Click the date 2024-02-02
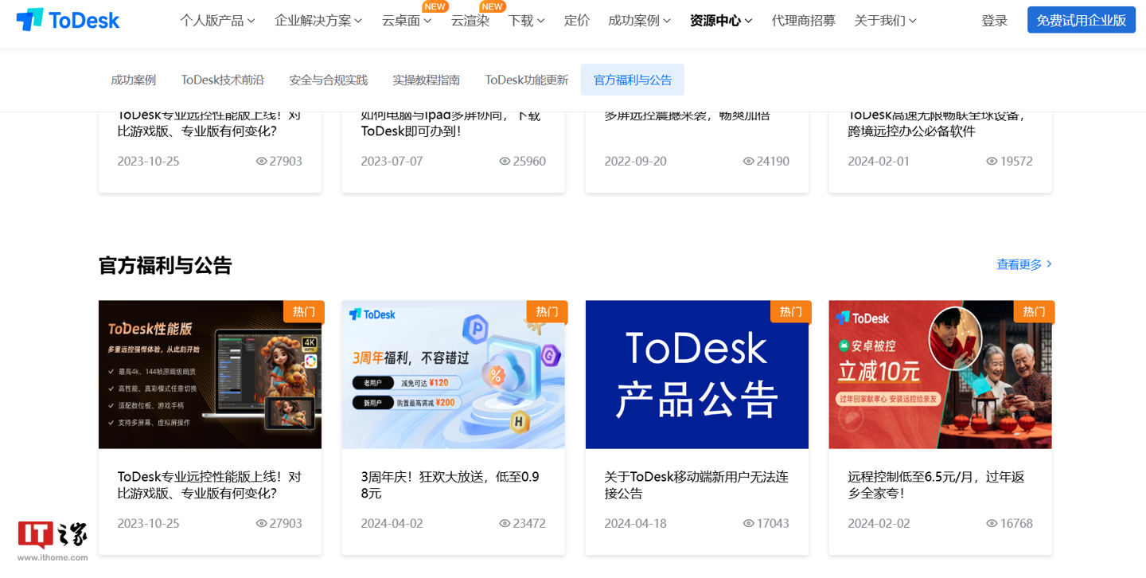The image size is (1146, 578). (879, 523)
